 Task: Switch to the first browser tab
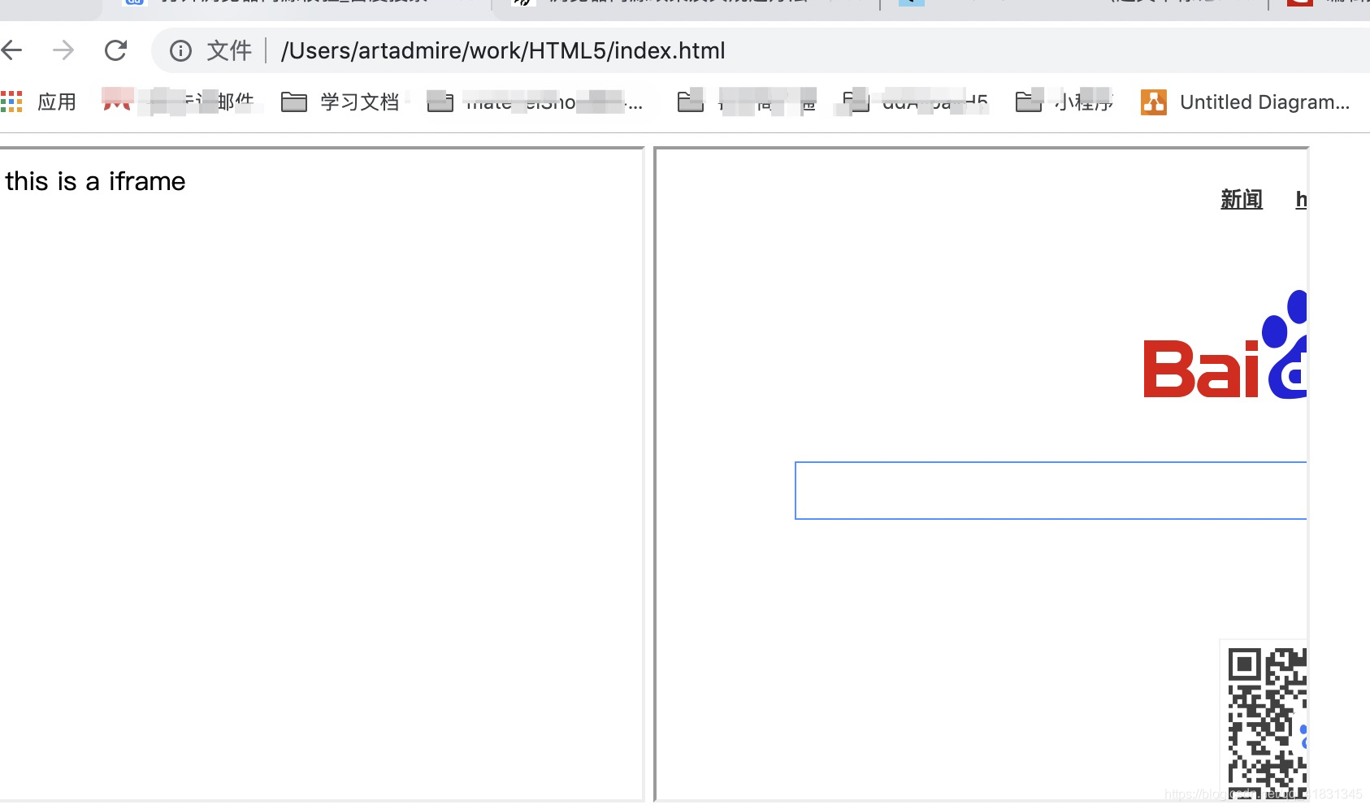pyautogui.click(x=293, y=2)
